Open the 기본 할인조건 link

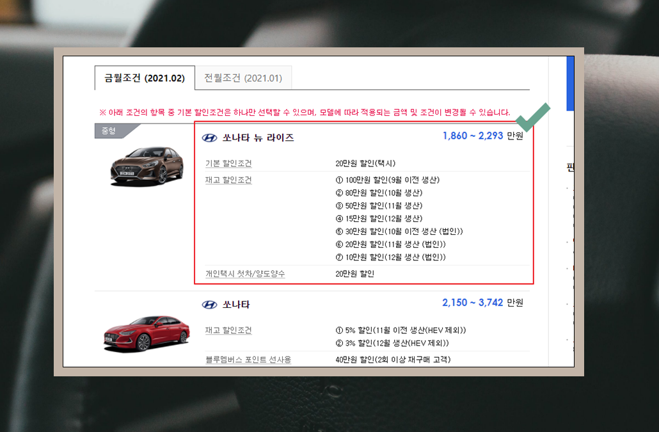[x=228, y=163]
